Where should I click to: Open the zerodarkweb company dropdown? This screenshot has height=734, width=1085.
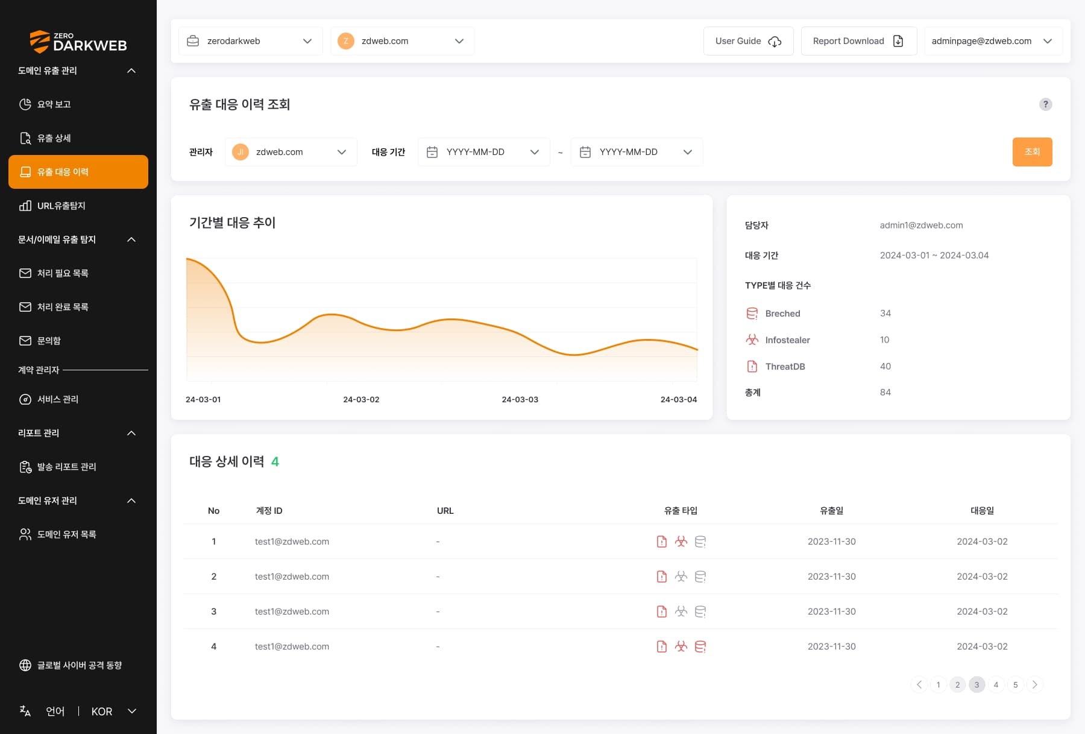[251, 41]
